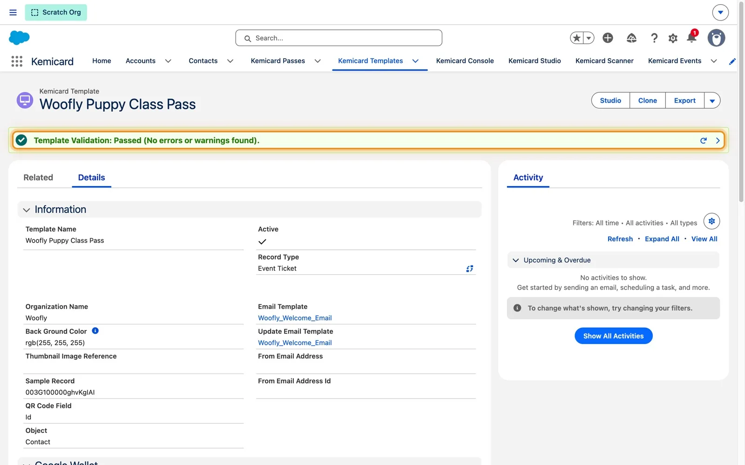Open the Trailhead guidance icon
Image resolution: width=745 pixels, height=465 pixels.
tap(631, 38)
